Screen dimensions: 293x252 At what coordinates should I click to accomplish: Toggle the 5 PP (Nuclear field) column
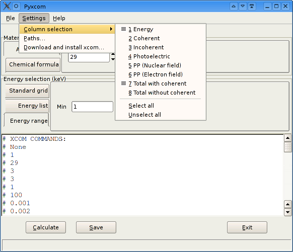click(161, 65)
